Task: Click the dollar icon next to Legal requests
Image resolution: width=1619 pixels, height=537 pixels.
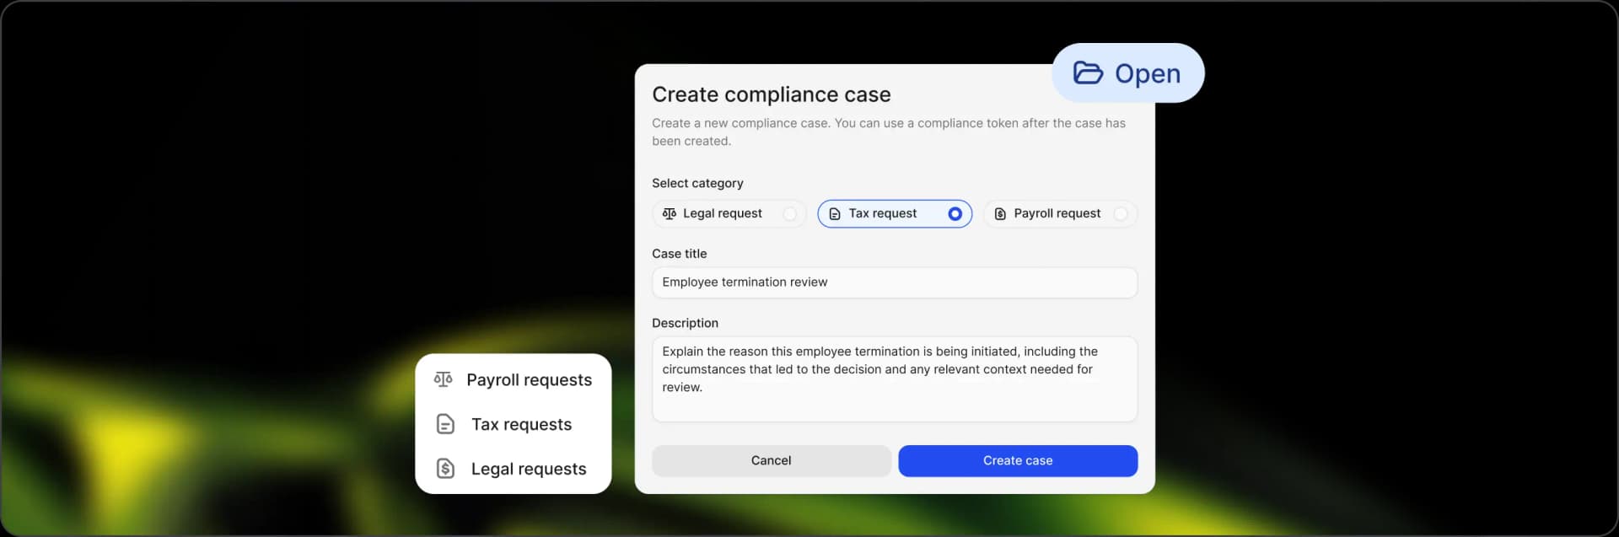Action: pos(445,469)
